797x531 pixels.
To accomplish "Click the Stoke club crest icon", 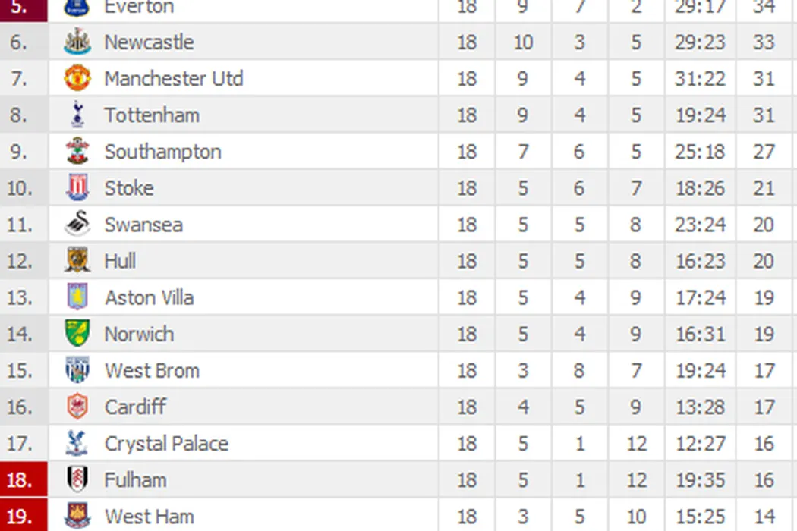I will coord(77,188).
